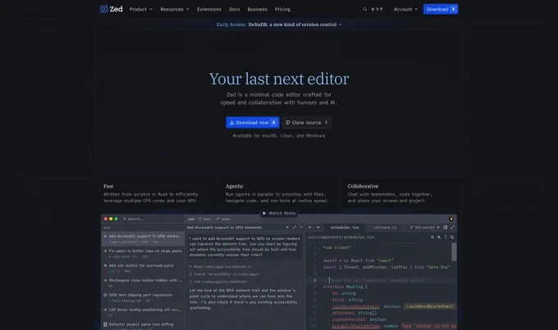This screenshot has width=558, height=330.
Task: Click the forward arrow in editor tab bar
Action: coord(318,228)
